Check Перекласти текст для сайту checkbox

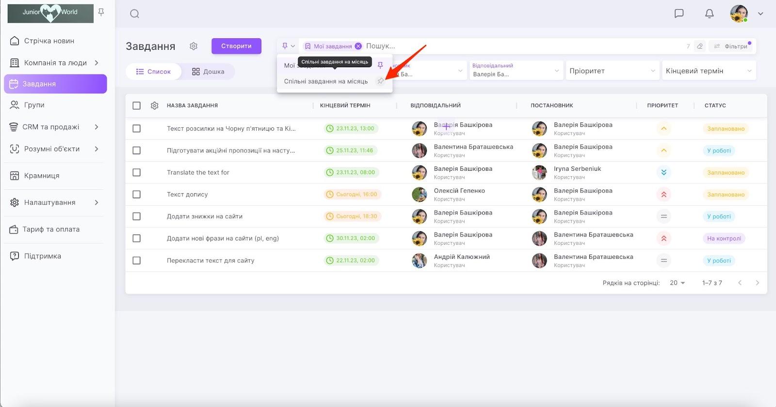pyautogui.click(x=137, y=260)
